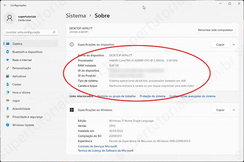Click the search magnifier icon
Viewport: 244px width, 162px height.
(54, 32)
